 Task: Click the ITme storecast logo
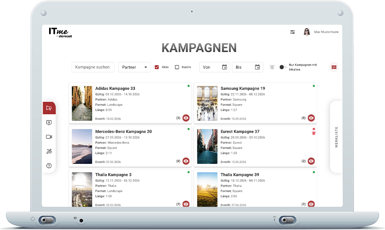pos(60,33)
